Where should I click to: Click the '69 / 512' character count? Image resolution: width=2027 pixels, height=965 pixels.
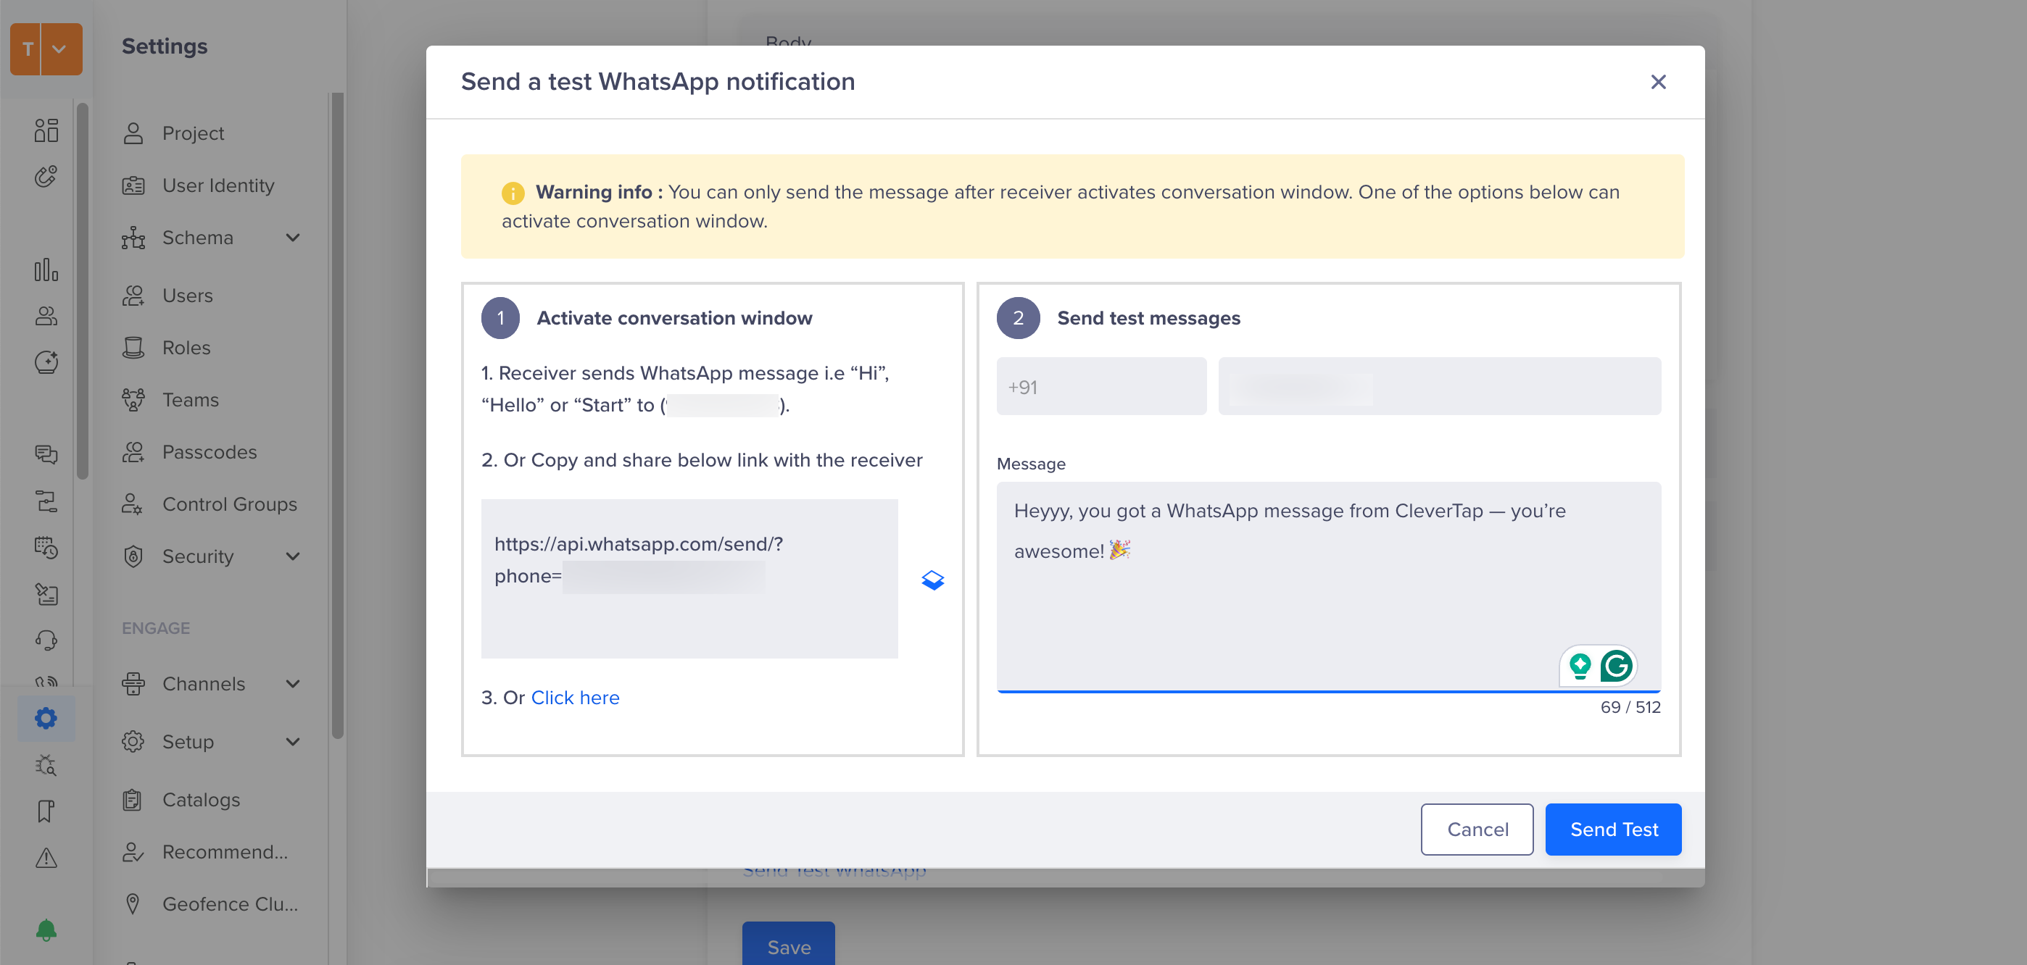(1630, 707)
